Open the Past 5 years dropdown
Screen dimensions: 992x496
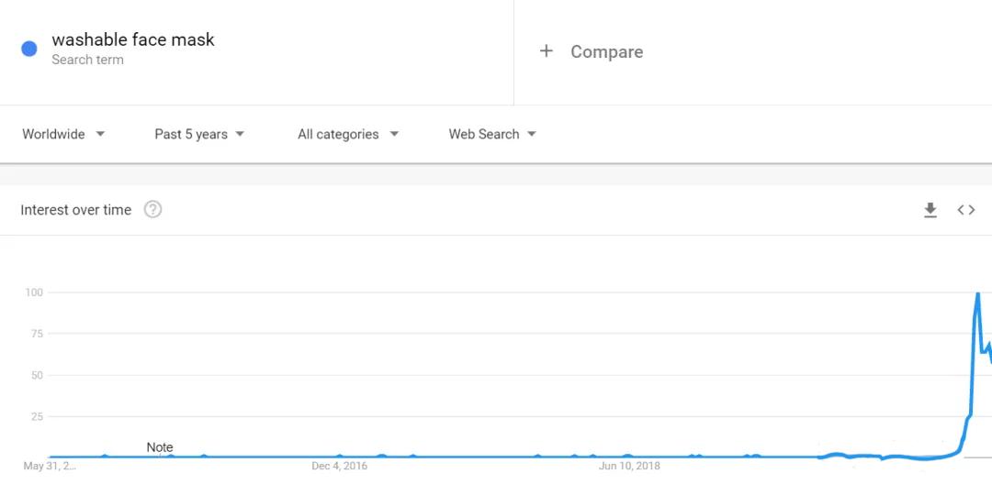click(199, 134)
